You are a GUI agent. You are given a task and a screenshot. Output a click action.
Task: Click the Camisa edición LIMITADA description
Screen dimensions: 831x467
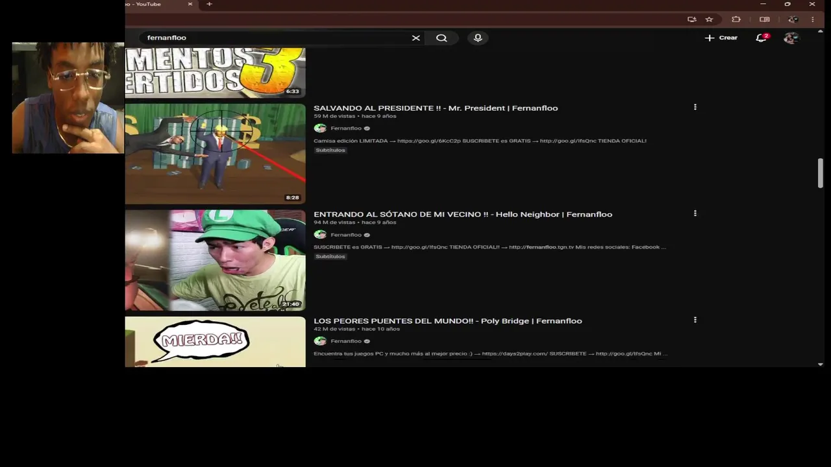pyautogui.click(x=480, y=141)
